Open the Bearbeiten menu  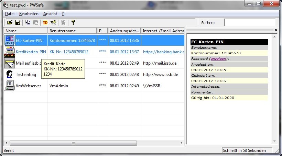point(29,14)
